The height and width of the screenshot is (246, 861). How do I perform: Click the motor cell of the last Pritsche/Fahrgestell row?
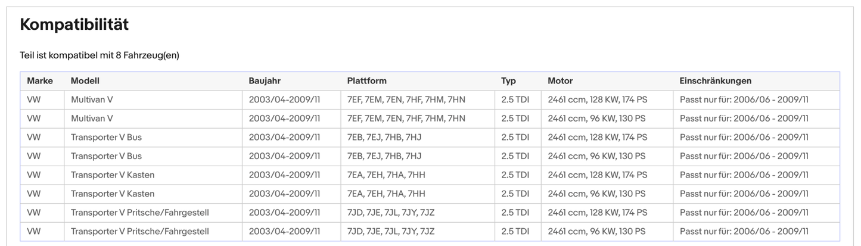point(596,231)
